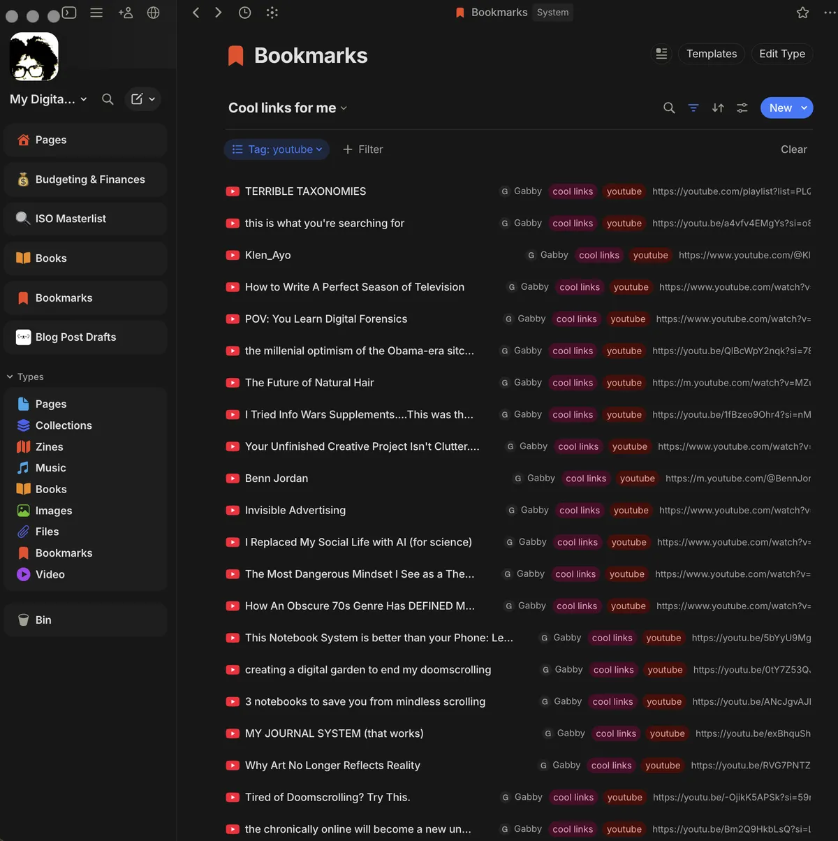Open URL of Tired of Doomscrolling row
This screenshot has height=841, width=838.
[732, 797]
